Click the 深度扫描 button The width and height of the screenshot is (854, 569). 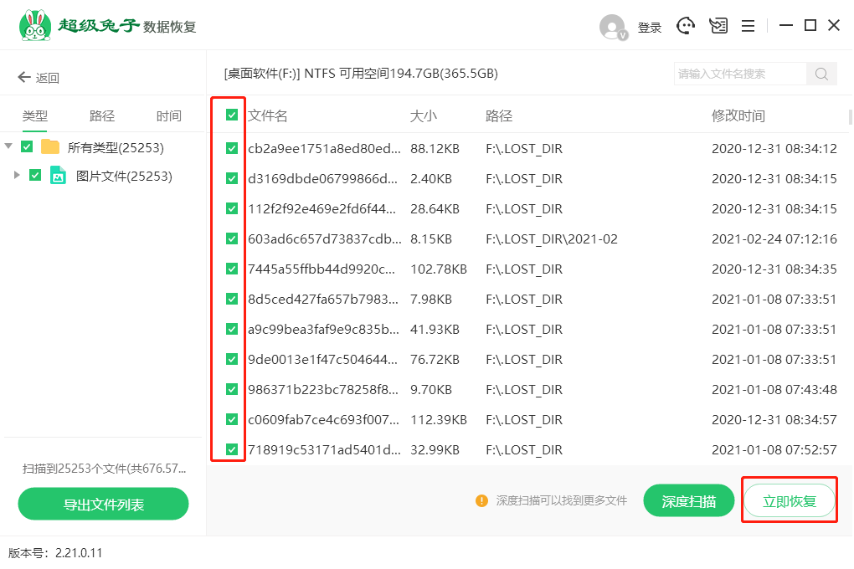[688, 501]
